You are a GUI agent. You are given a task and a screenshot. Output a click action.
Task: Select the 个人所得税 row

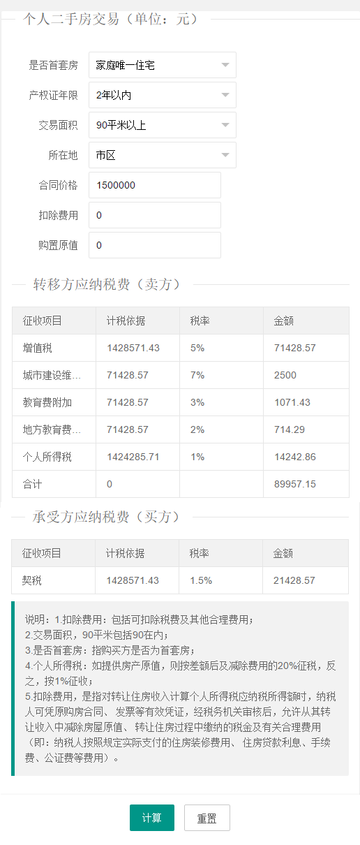click(x=181, y=457)
